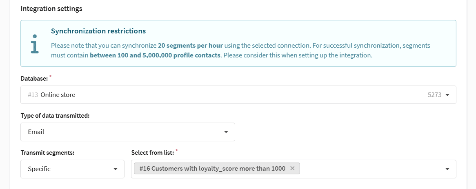476x189 pixels.
Task: Click the #13 database ID
Action: 33,95
